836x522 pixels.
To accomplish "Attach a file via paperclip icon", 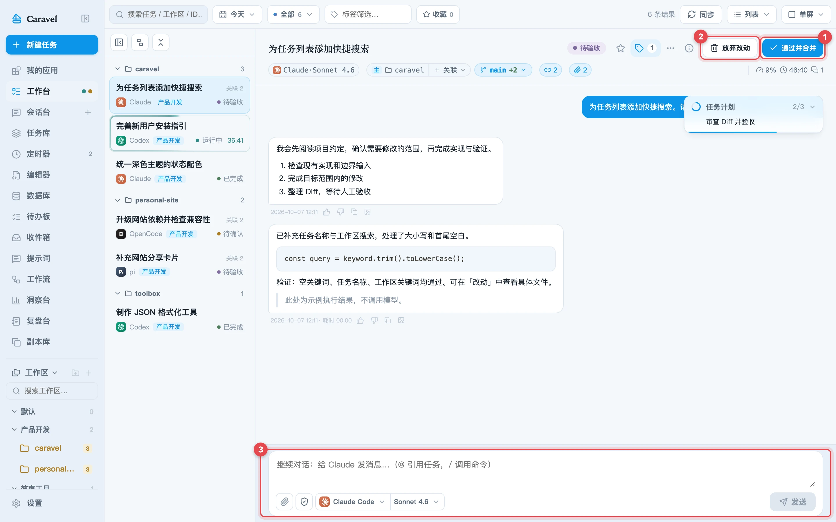I will (x=284, y=502).
